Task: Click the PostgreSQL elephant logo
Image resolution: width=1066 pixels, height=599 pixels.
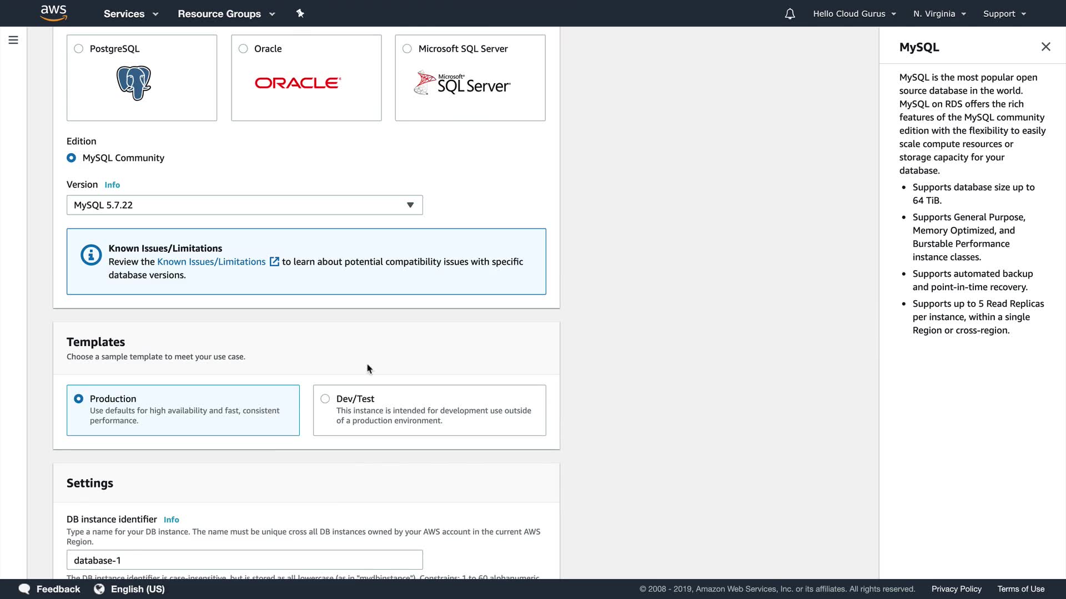Action: pos(134,83)
